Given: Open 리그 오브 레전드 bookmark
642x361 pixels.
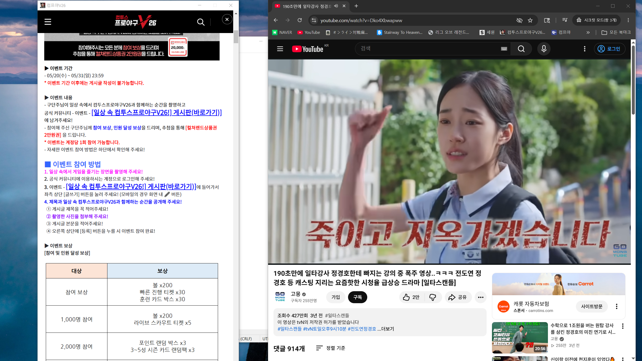Looking at the screenshot, I should click(449, 33).
